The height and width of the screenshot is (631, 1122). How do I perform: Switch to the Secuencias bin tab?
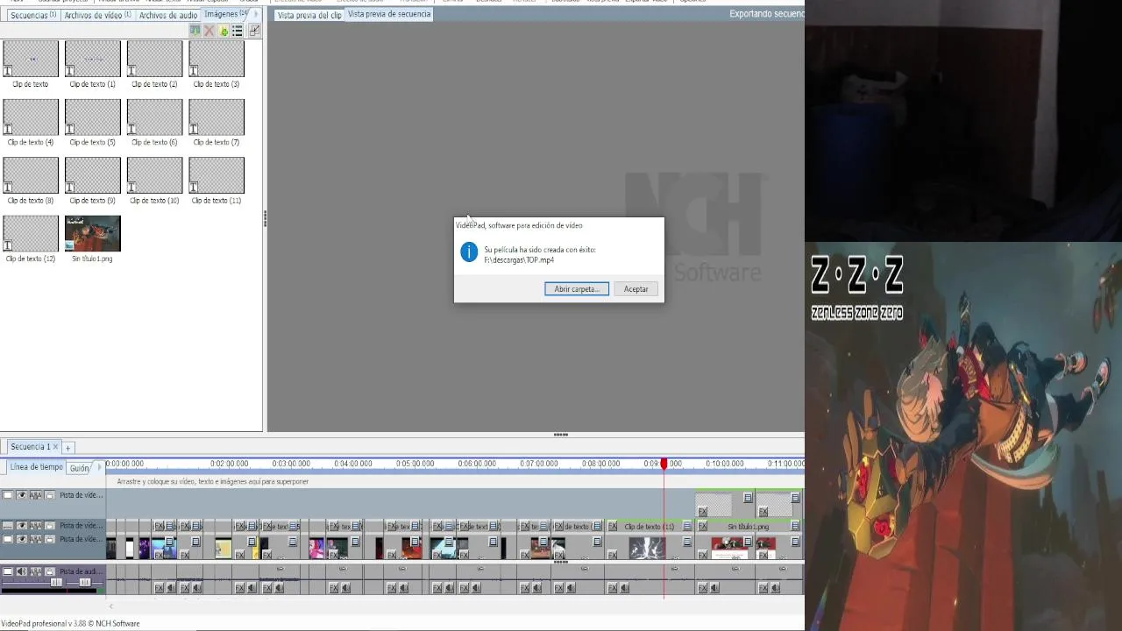click(x=33, y=15)
